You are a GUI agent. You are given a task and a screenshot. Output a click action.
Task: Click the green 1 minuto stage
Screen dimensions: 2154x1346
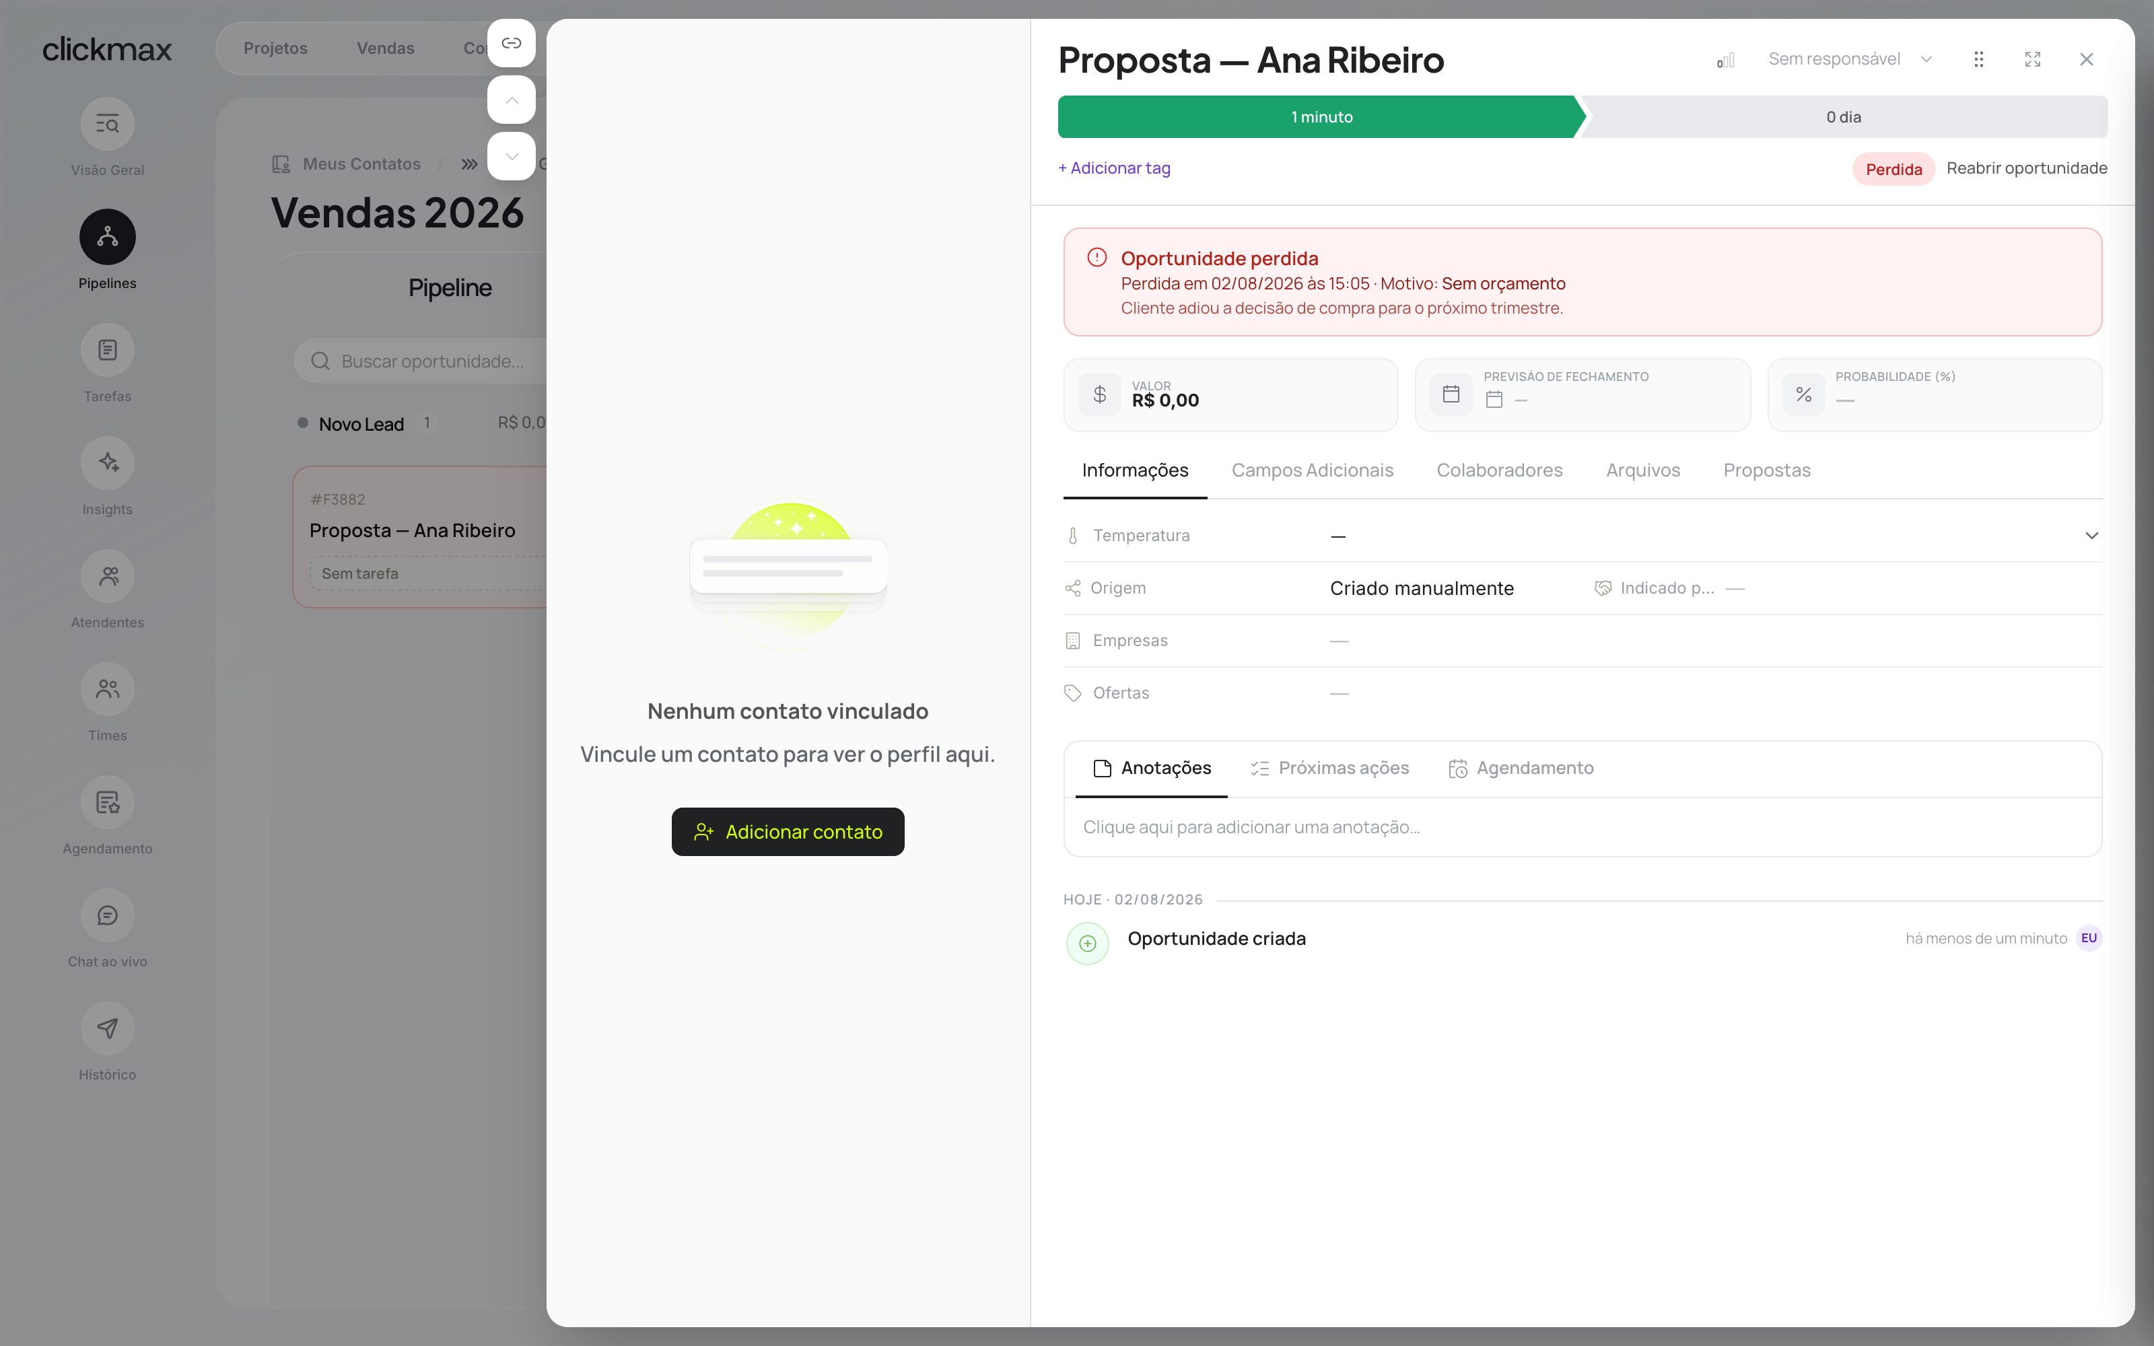(1321, 116)
